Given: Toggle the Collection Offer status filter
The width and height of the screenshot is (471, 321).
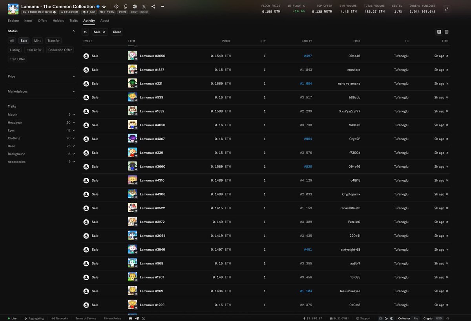Looking at the screenshot, I should [x=60, y=50].
